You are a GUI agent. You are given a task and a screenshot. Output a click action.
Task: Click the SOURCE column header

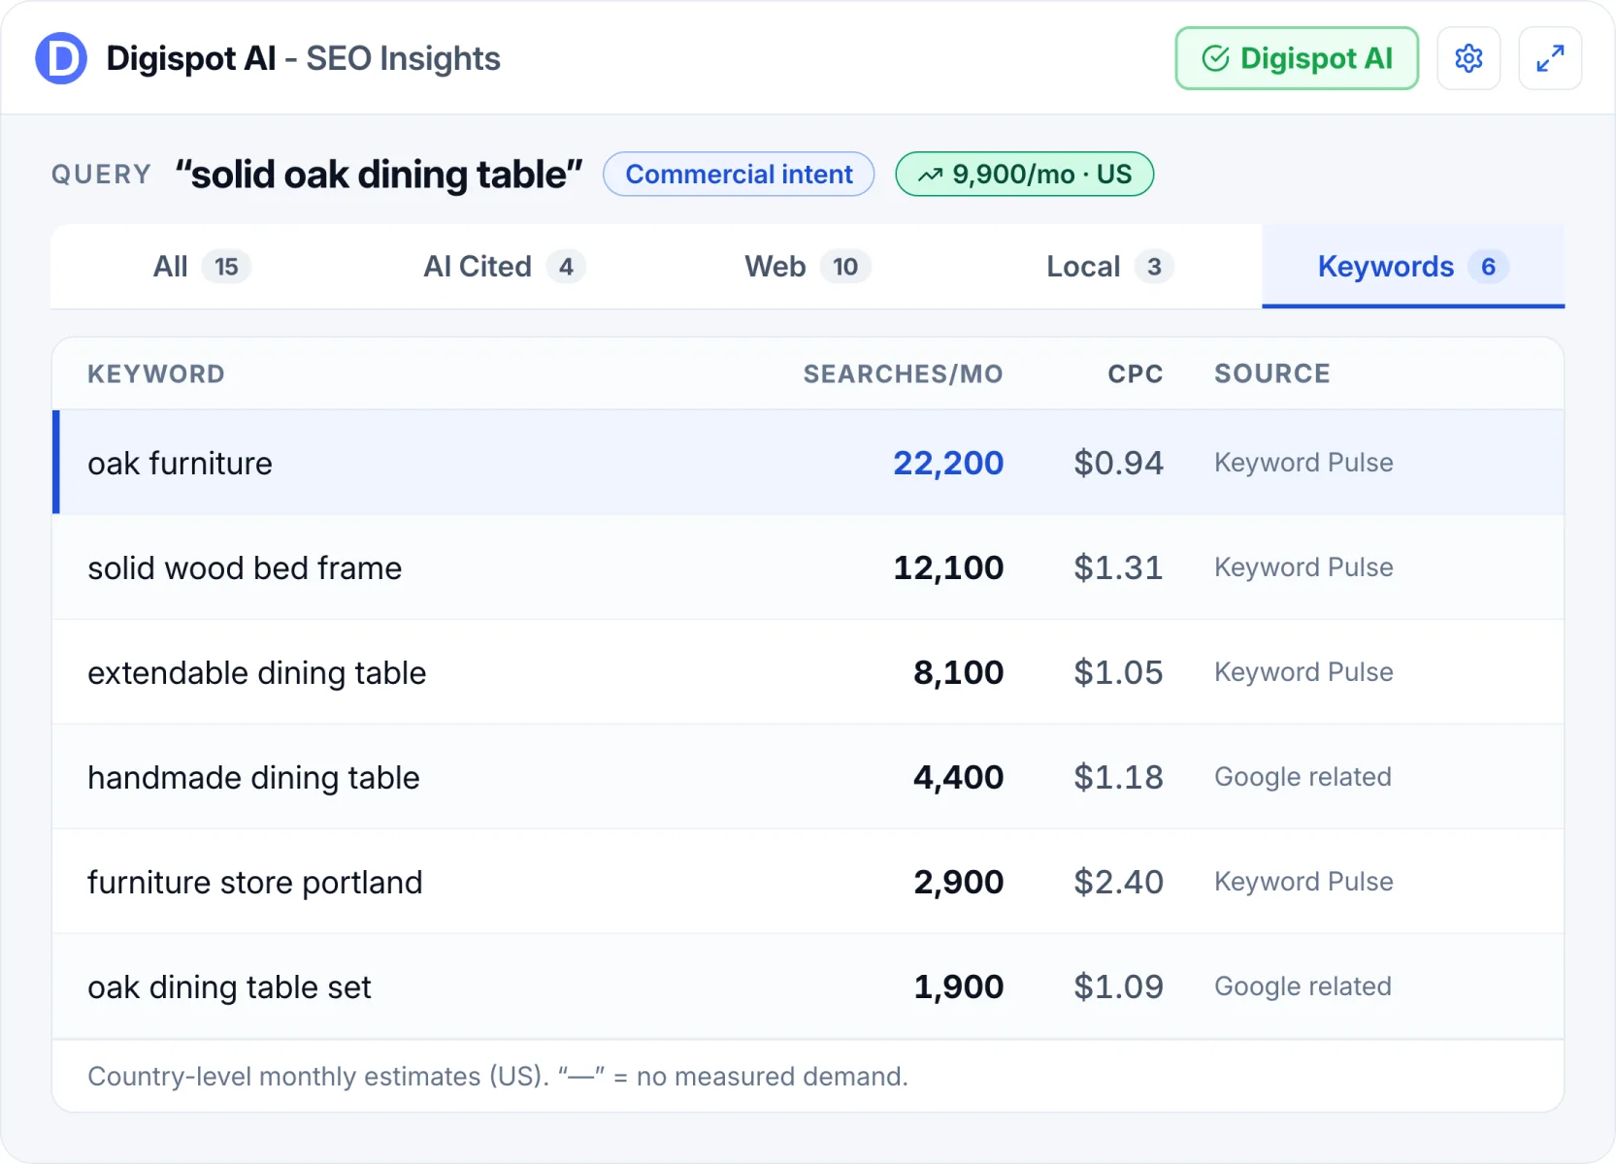click(1272, 374)
